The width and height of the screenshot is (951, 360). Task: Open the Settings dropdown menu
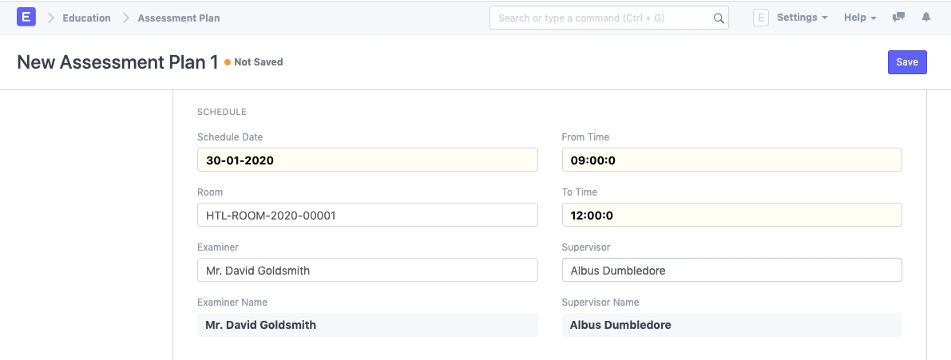click(802, 18)
